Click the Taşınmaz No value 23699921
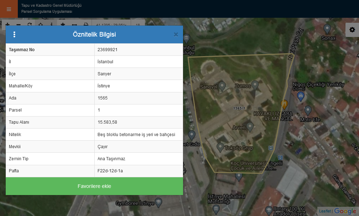Viewport: 359px width, 216px height. 108,50
